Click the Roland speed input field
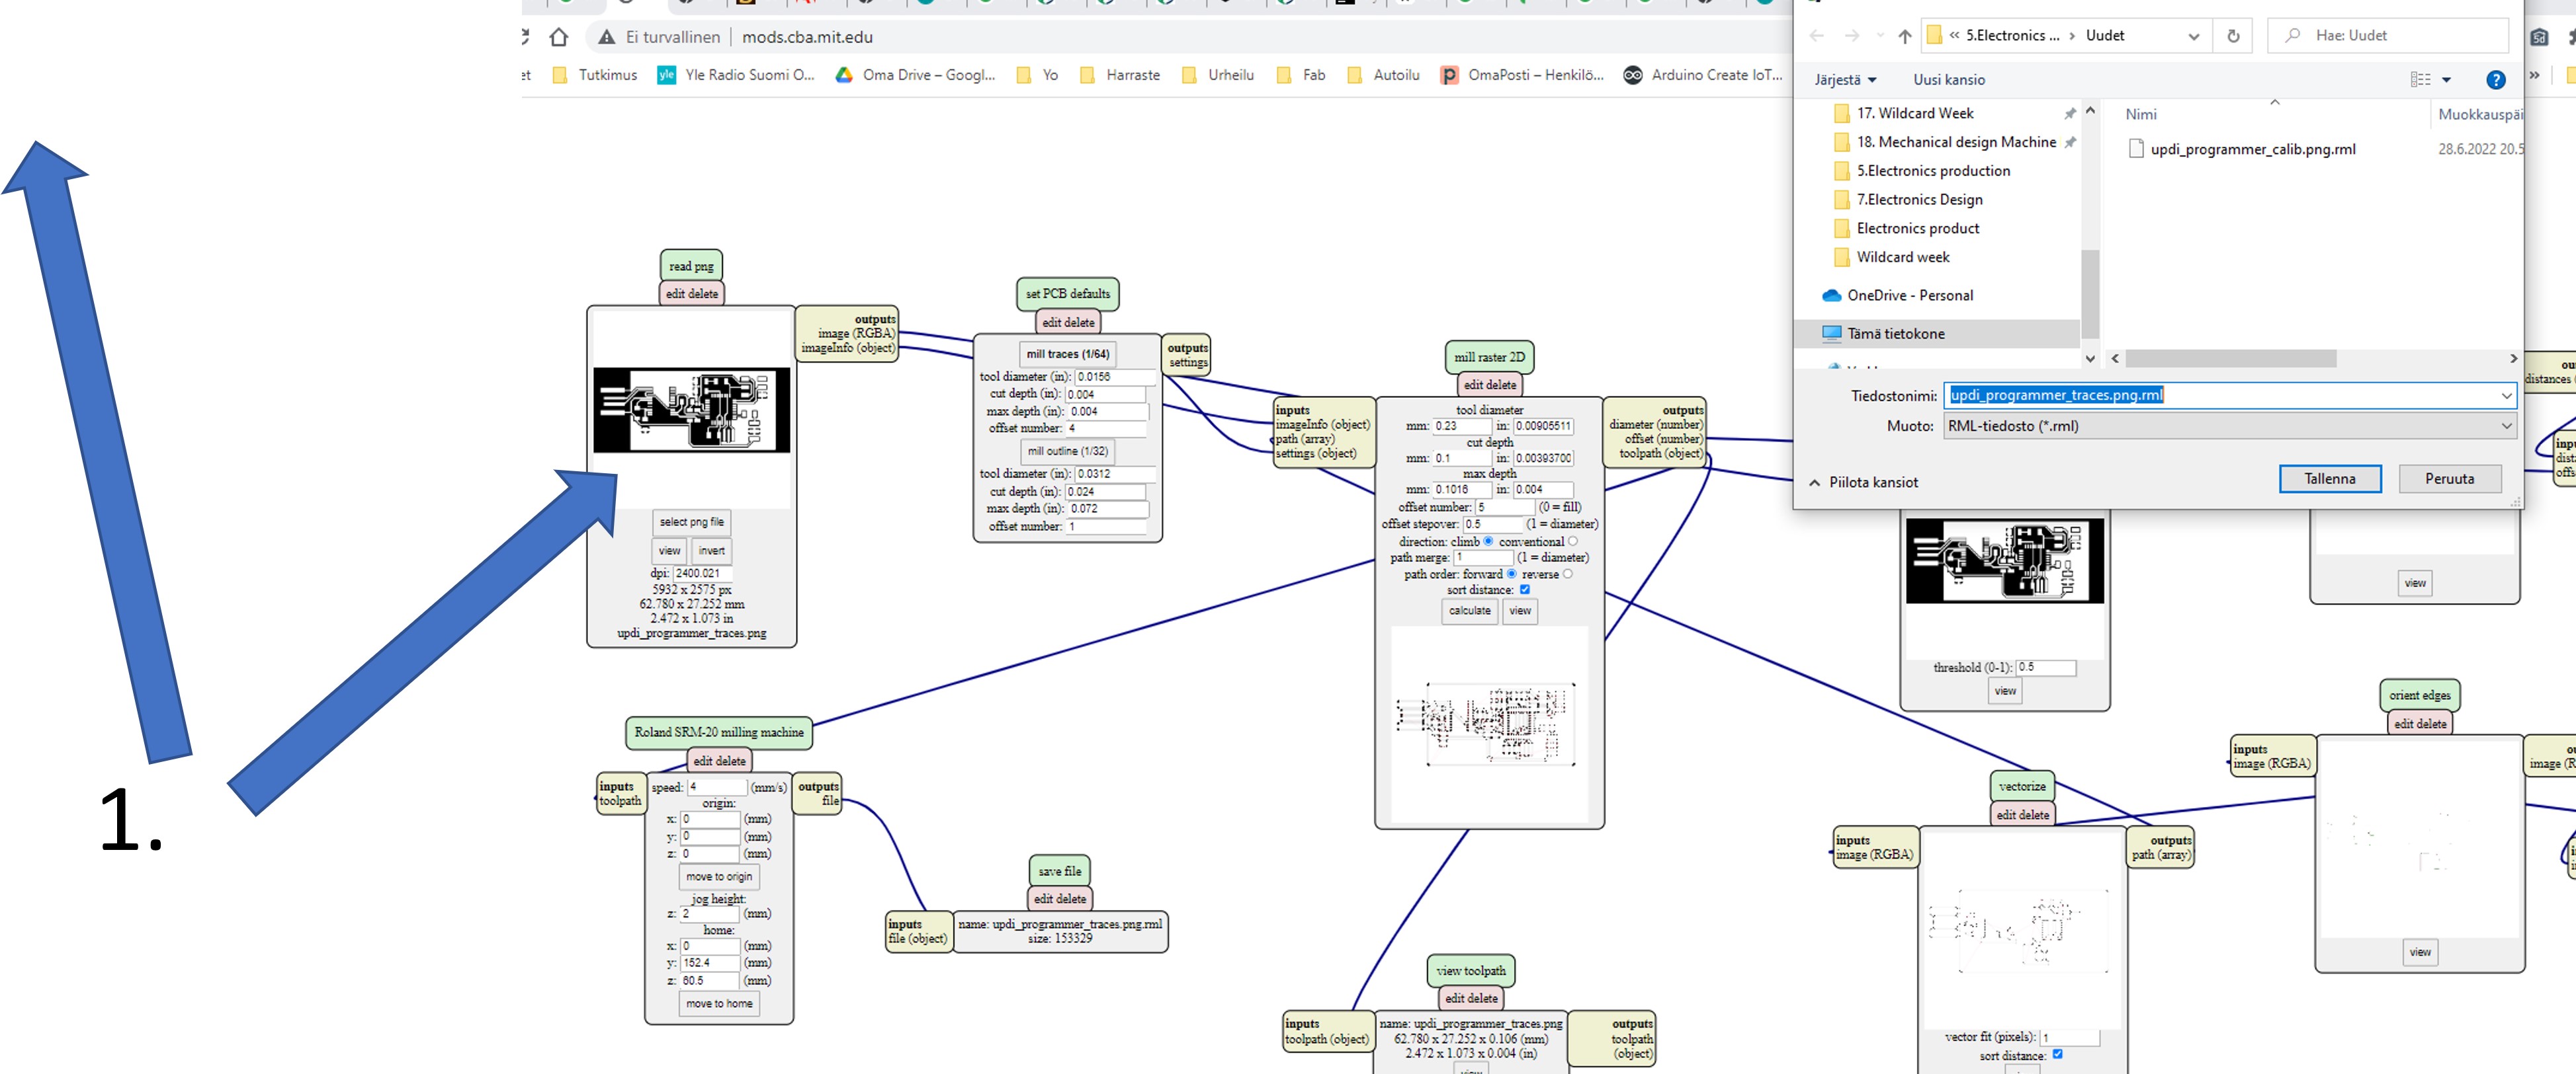Image resolution: width=2576 pixels, height=1074 pixels. tap(716, 787)
